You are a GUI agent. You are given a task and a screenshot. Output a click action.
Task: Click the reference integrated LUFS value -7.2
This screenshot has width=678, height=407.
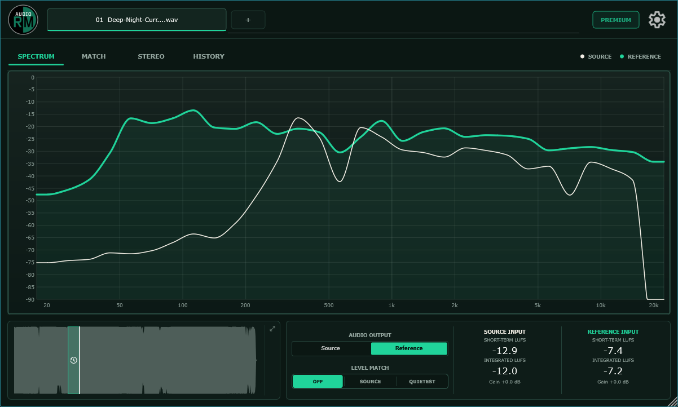[x=613, y=371]
